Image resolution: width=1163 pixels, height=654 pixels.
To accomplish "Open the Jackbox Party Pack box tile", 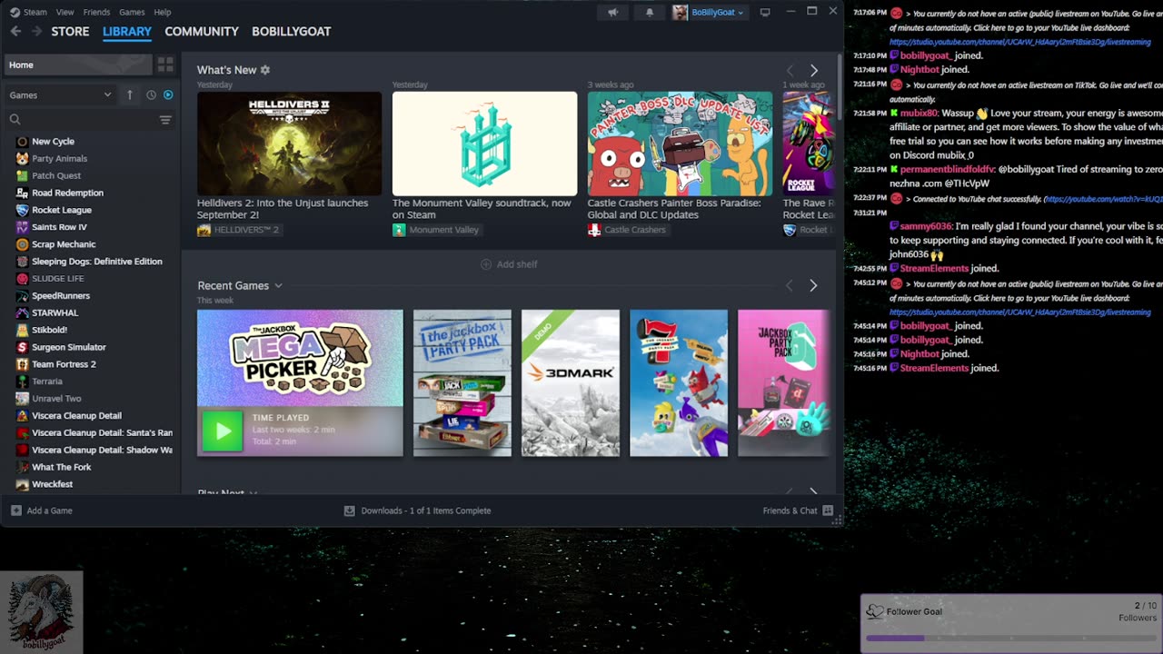I will tap(462, 382).
